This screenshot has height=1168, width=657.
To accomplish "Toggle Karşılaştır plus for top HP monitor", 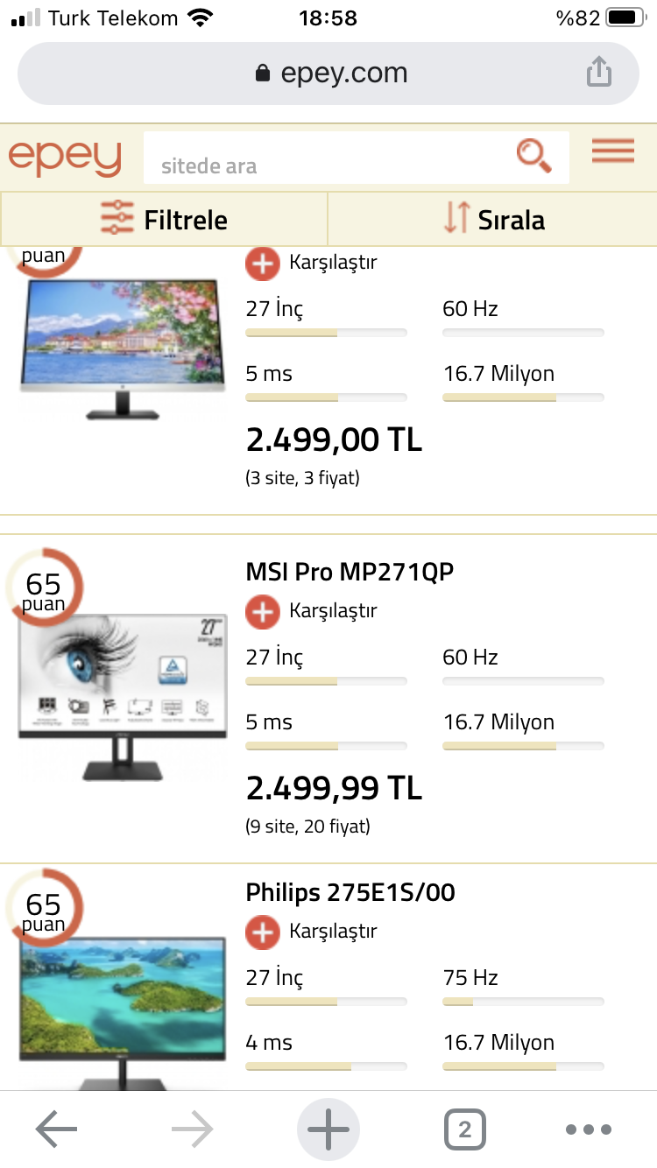I will tap(263, 263).
